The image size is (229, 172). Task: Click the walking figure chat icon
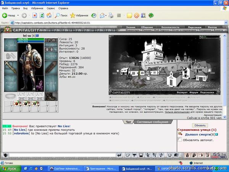(x=148, y=155)
